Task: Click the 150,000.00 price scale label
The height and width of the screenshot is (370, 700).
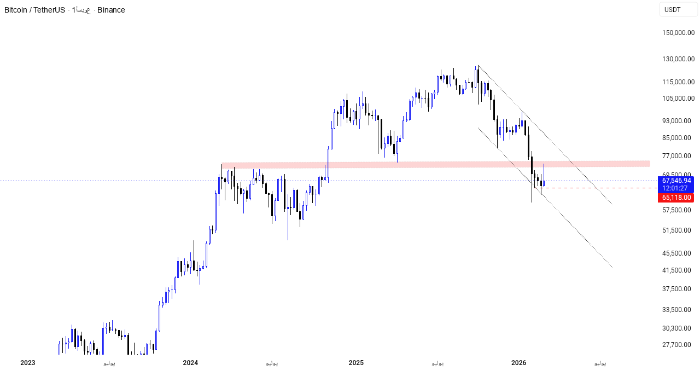Action: click(678, 33)
